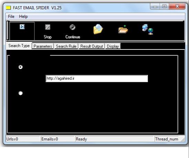The height and width of the screenshot is (158, 189).
Task: Click the Continue toolbar button
Action: pyautogui.click(x=73, y=31)
